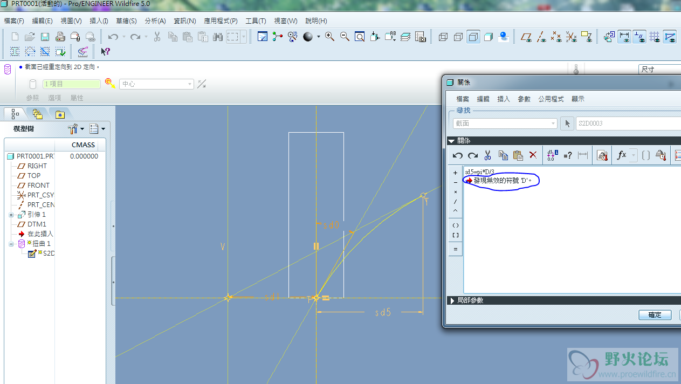Expand the 局部參數 section
The height and width of the screenshot is (384, 681).
(x=452, y=300)
